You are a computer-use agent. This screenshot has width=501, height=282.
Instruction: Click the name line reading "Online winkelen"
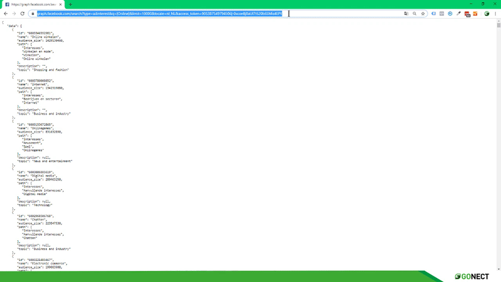(x=39, y=37)
